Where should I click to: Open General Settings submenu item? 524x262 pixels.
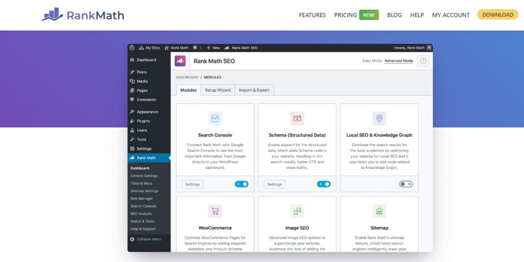(x=144, y=176)
